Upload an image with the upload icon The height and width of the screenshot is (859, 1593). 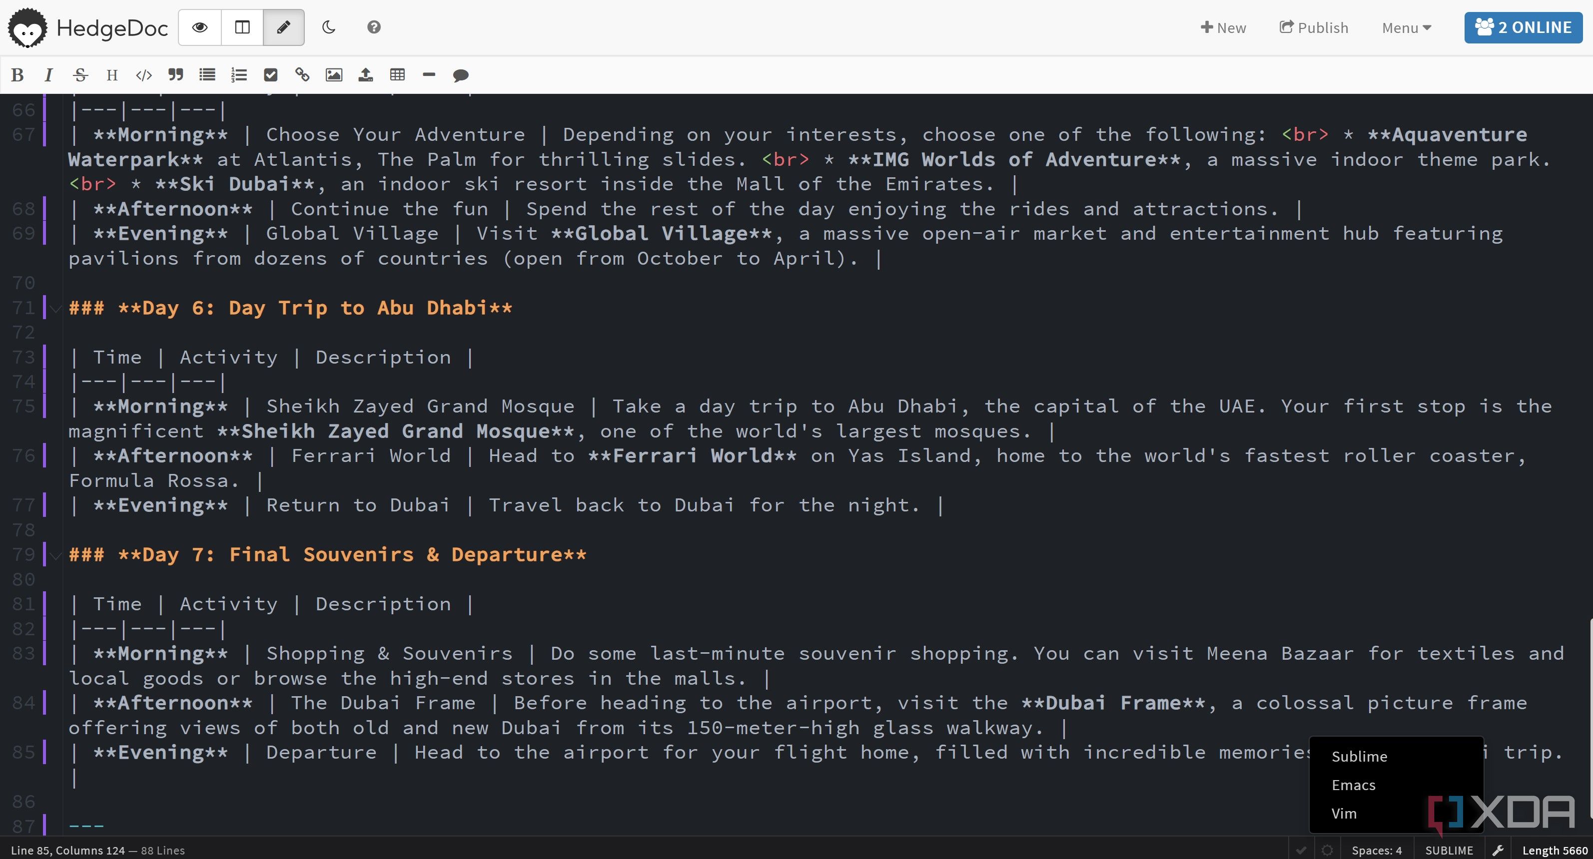point(365,75)
